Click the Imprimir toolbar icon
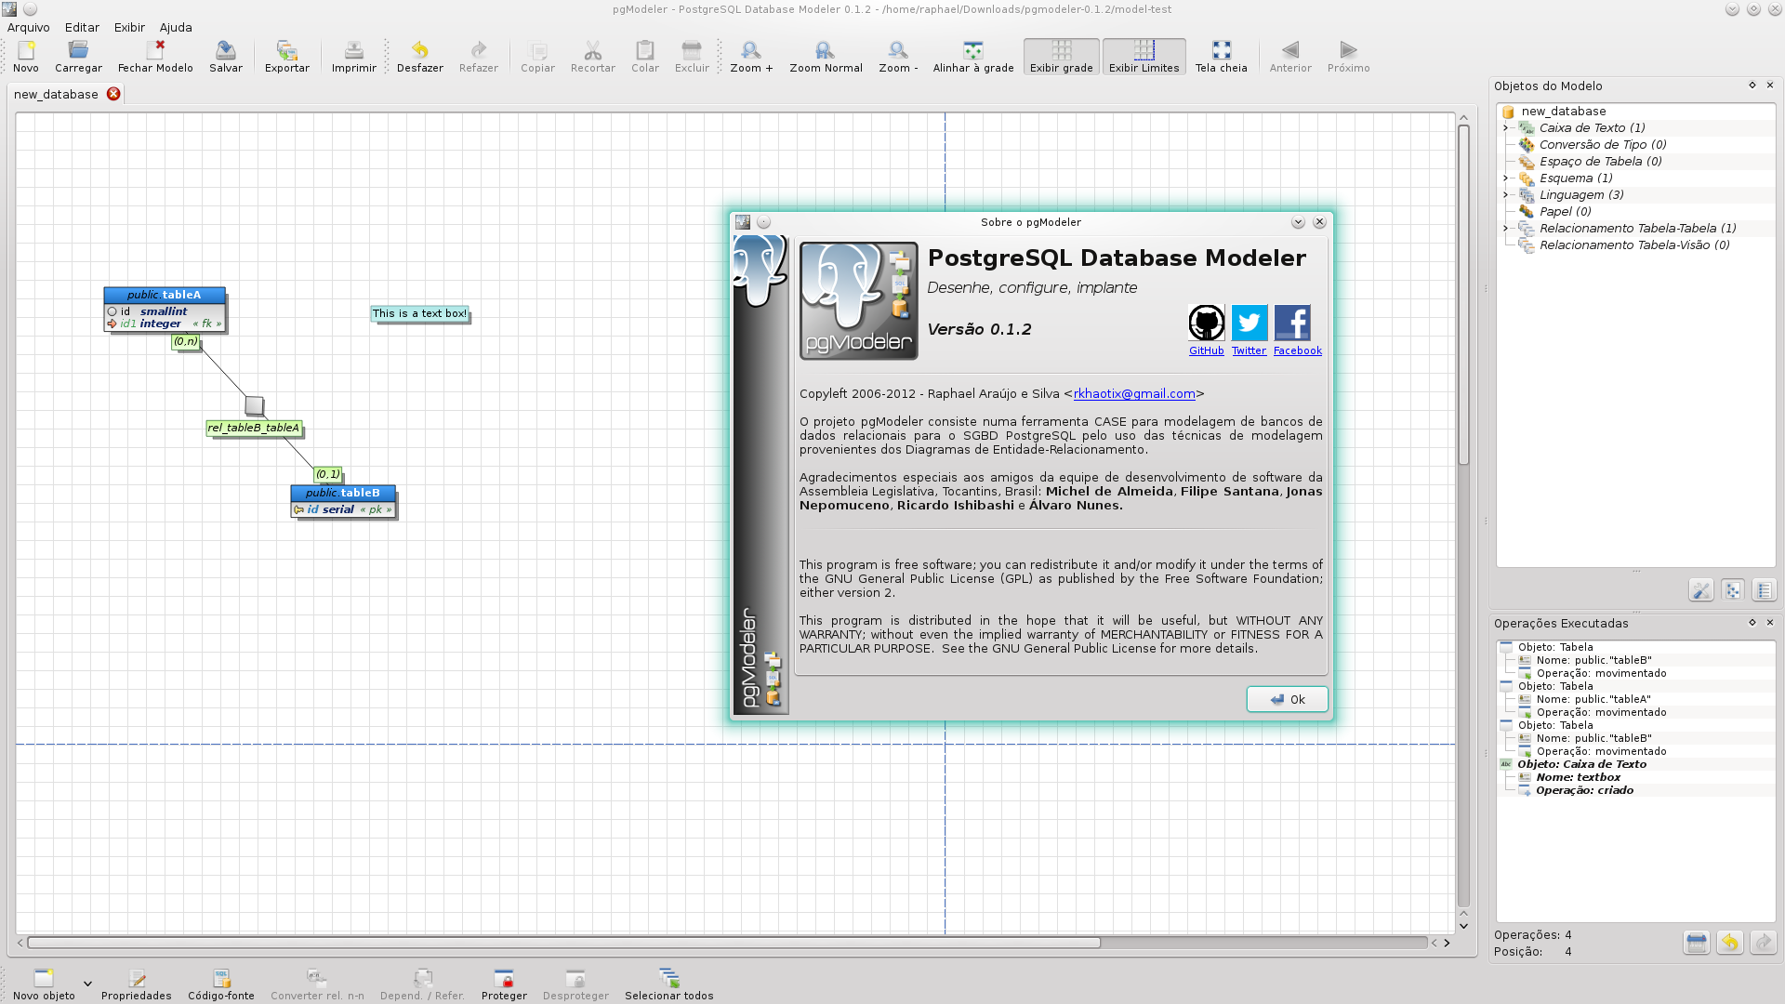 click(354, 50)
